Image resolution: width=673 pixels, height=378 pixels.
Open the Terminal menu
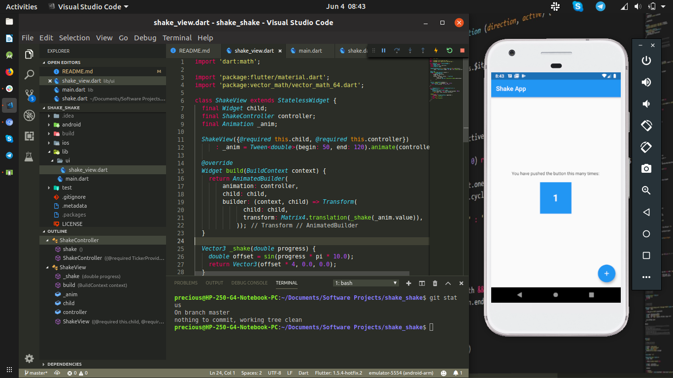tap(177, 38)
